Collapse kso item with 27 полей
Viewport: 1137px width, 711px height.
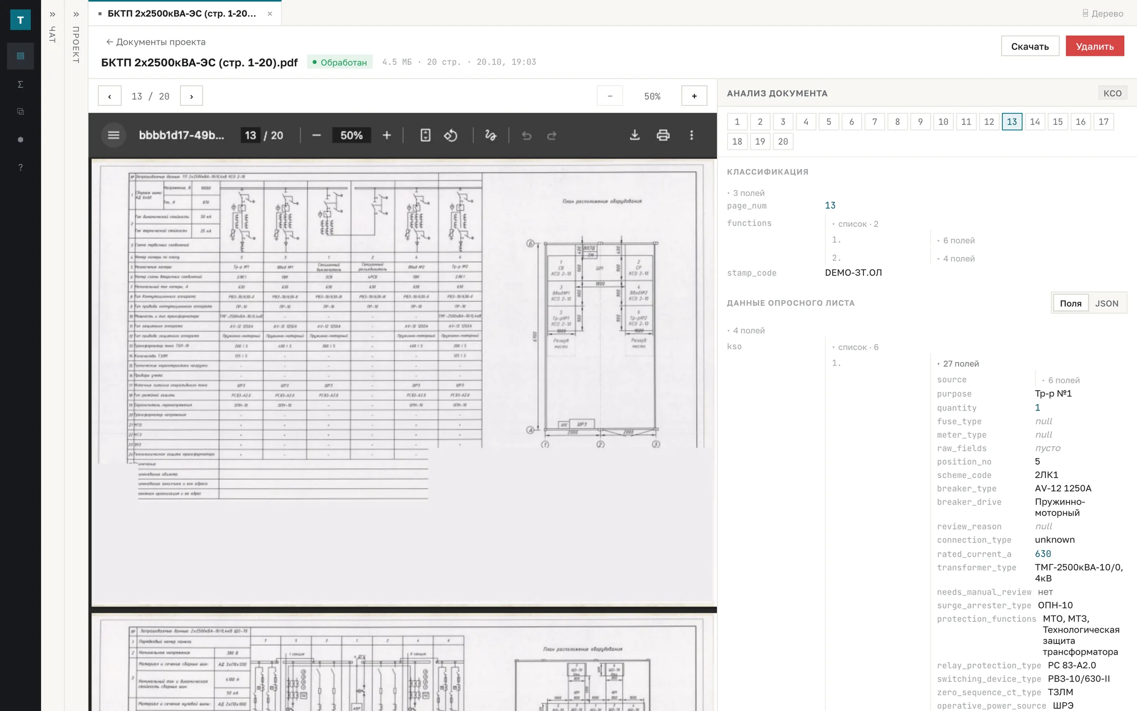coord(959,364)
